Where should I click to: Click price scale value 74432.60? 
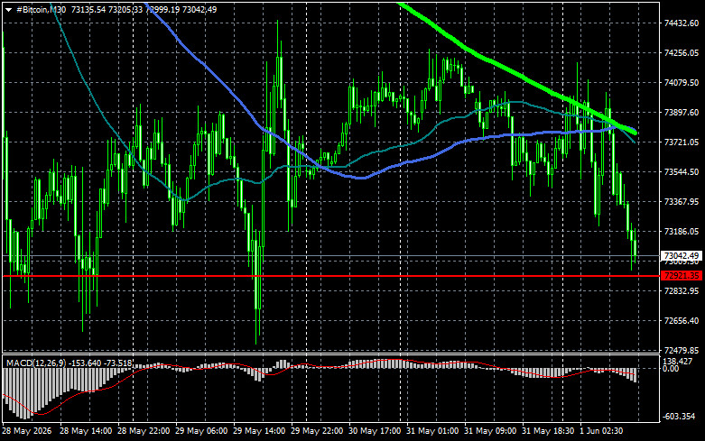tap(682, 23)
